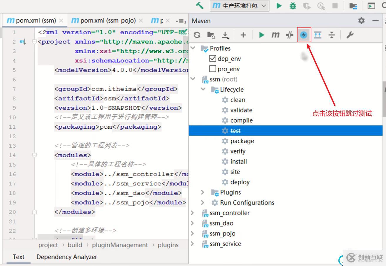Expand the ssm_controller module node
This screenshot has height=266, width=386.
pyautogui.click(x=193, y=213)
